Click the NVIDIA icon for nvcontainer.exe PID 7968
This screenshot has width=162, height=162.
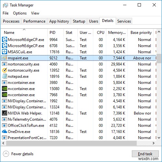point(5,95)
